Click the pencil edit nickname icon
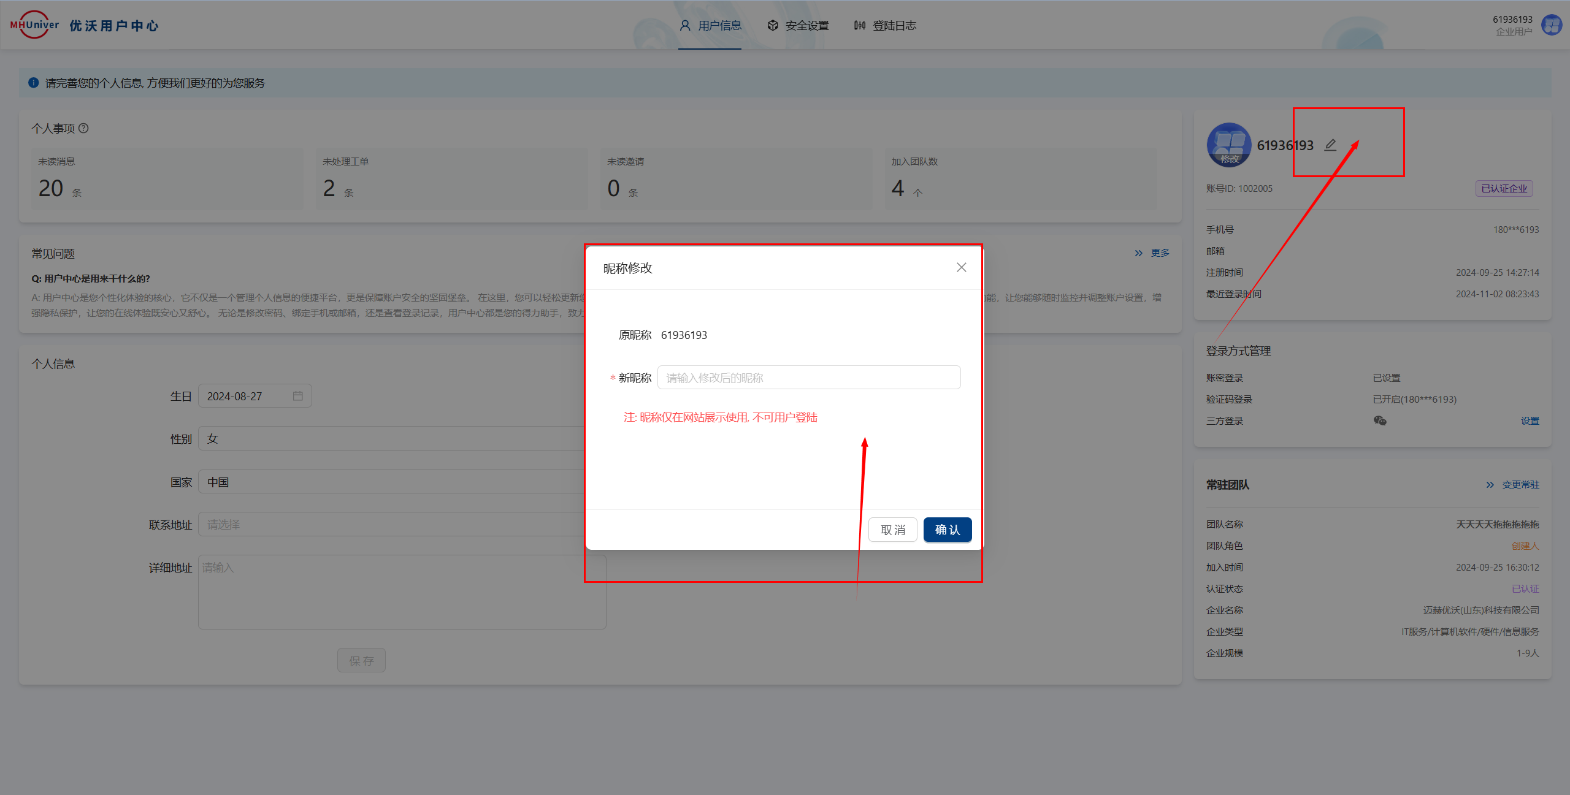This screenshot has height=795, width=1570. pyautogui.click(x=1330, y=145)
